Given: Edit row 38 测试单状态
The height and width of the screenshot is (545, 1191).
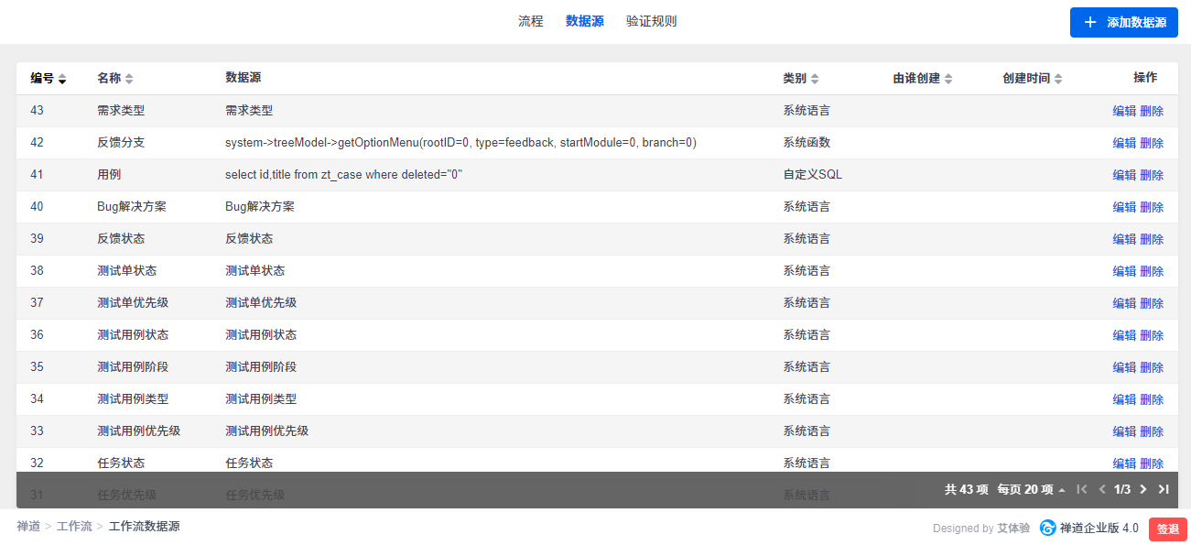Looking at the screenshot, I should 1124,271.
